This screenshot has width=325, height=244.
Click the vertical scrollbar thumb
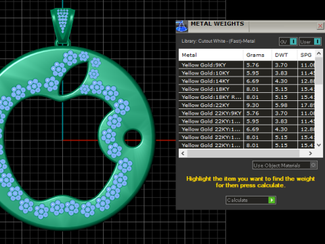point(319,70)
